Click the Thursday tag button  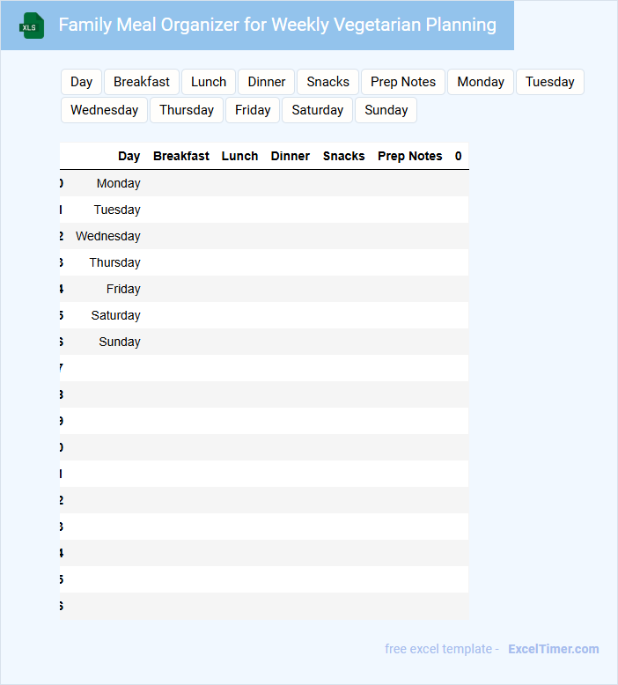[x=187, y=110]
